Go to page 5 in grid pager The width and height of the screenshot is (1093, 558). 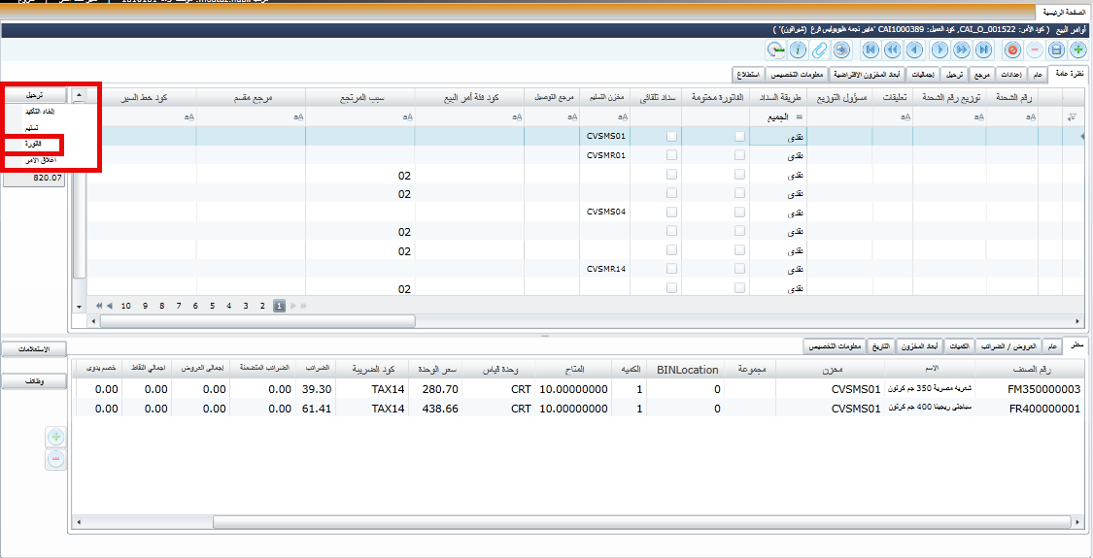(213, 305)
